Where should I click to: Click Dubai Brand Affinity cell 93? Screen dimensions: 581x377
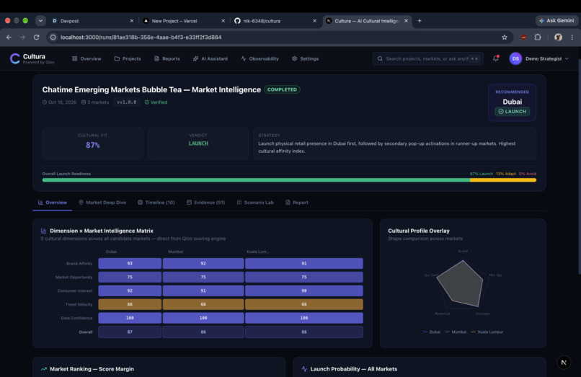coord(130,264)
